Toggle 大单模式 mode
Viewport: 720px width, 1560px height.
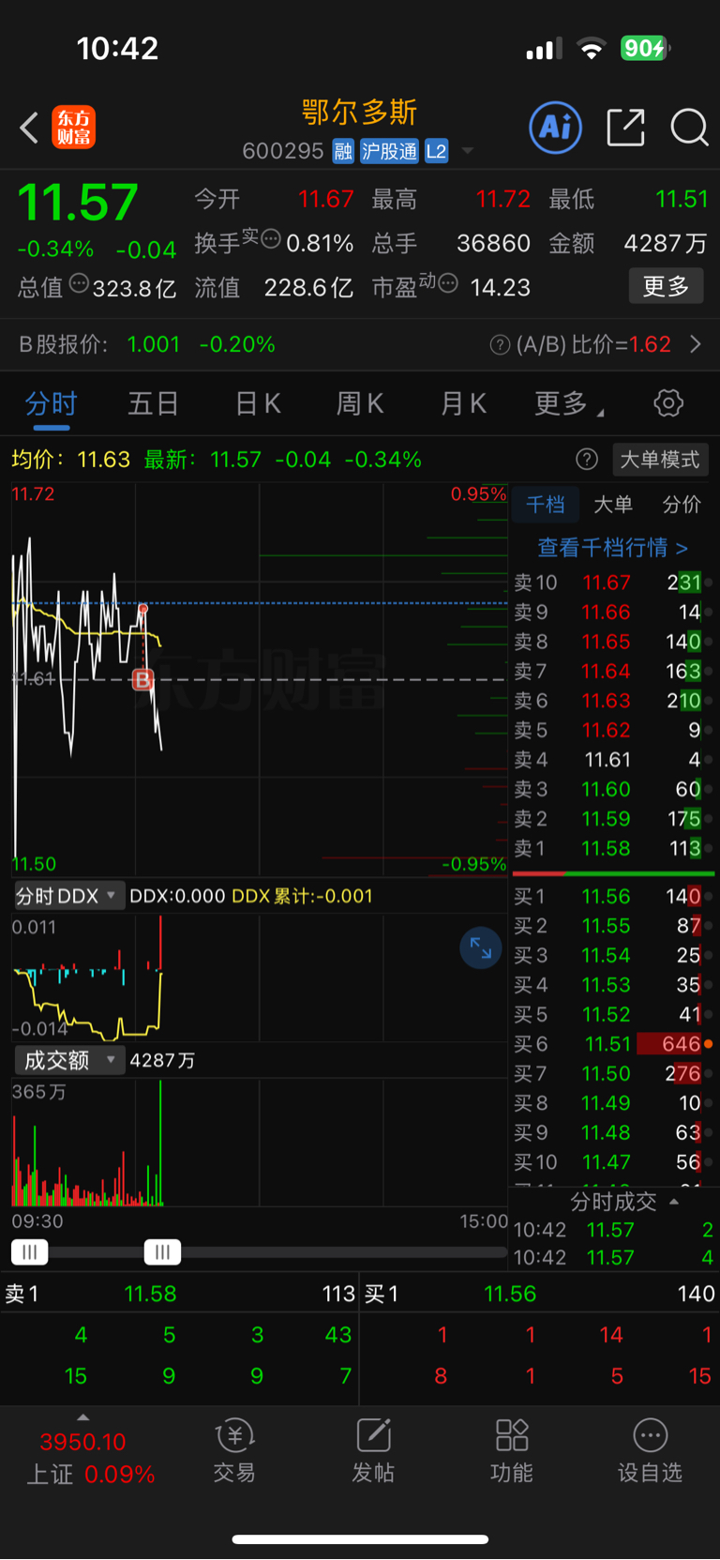pyautogui.click(x=660, y=459)
